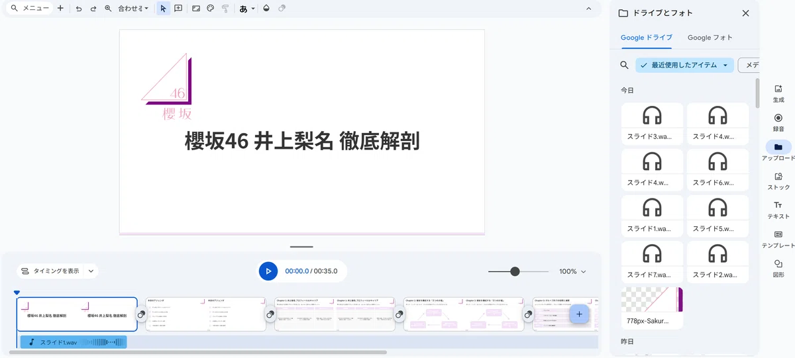Open the 図形 shapes panel

tap(778, 268)
